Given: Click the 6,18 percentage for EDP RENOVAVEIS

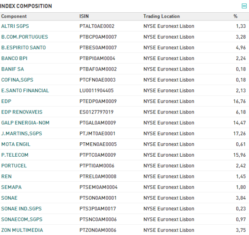Looking at the screenshot, I should pos(241,112).
